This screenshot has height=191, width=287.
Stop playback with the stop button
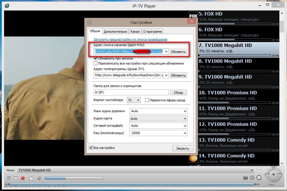coord(16,178)
